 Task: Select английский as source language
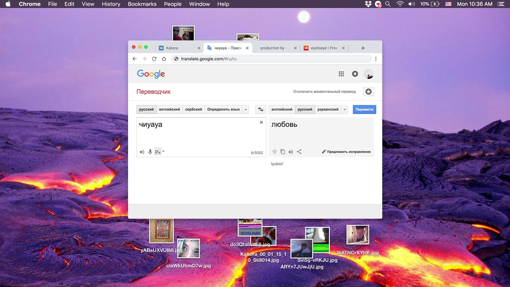(x=169, y=109)
